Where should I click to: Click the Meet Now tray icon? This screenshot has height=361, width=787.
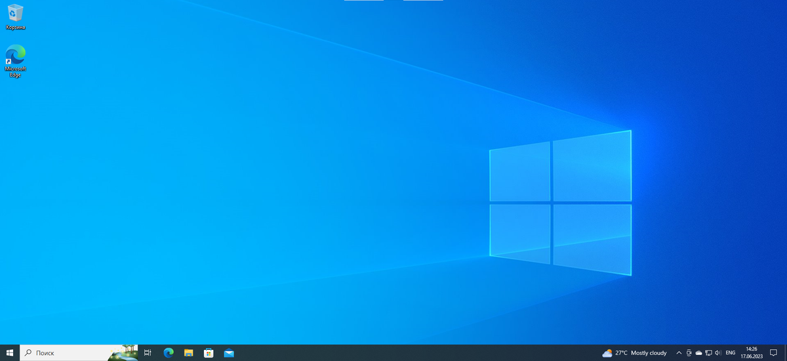689,353
